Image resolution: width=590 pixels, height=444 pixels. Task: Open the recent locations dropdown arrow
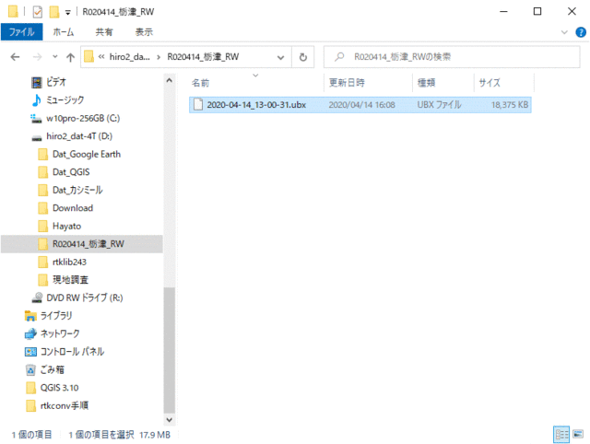(55, 57)
